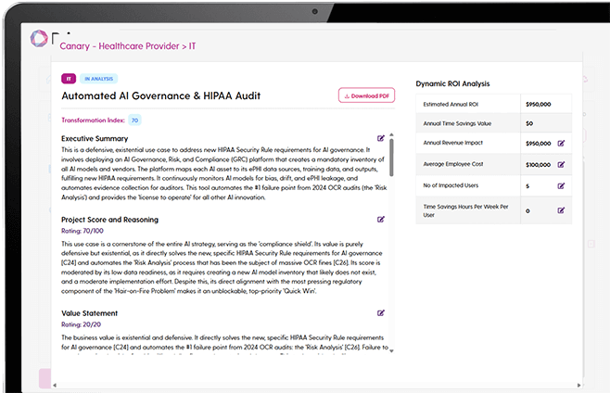610x393 pixels.
Task: Click the Transformation Index value 70
Action: coord(134,120)
